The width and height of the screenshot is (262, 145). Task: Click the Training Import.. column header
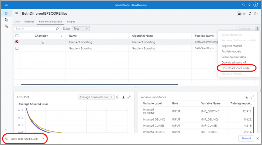tap(241, 103)
